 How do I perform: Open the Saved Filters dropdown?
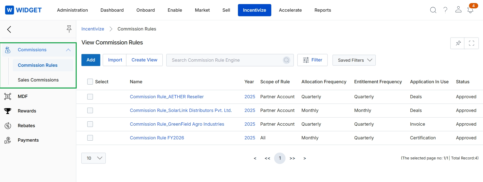[354, 60]
